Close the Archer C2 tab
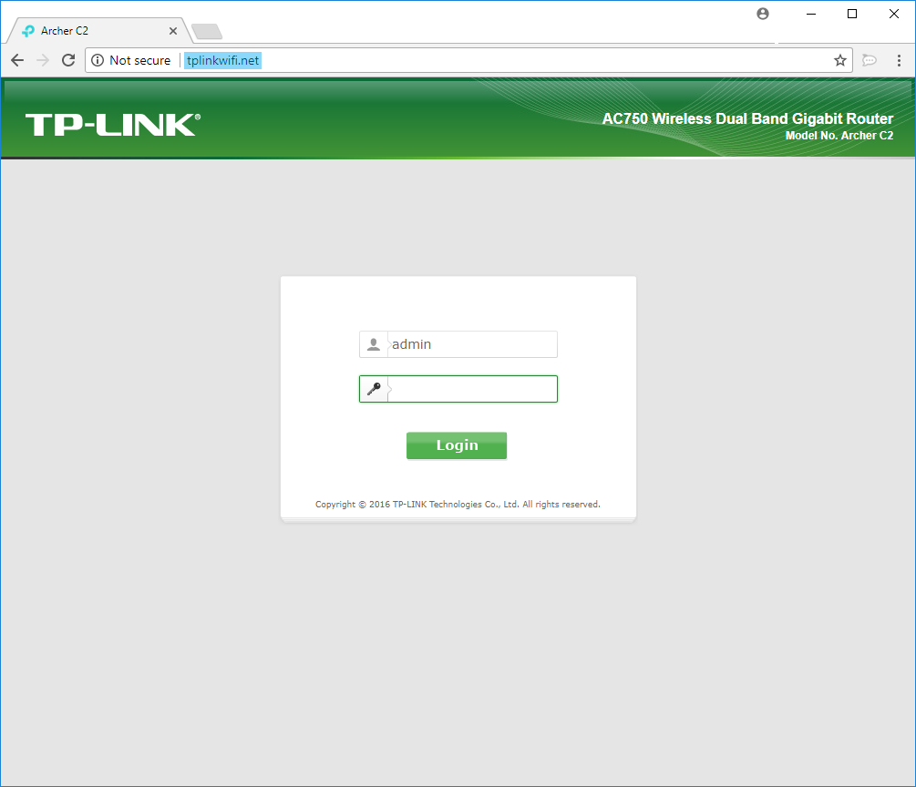 click(173, 31)
